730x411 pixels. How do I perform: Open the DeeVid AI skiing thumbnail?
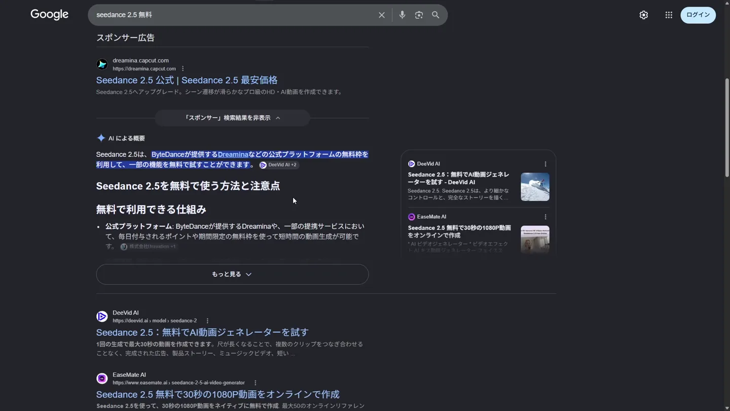[535, 187]
